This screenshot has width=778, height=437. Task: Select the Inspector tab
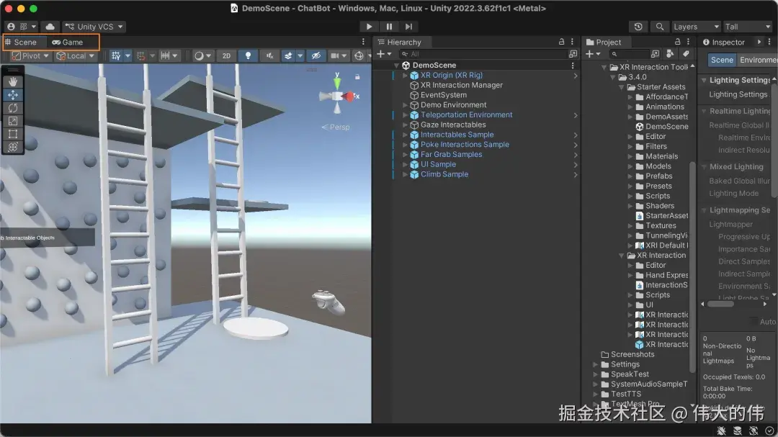[724, 42]
